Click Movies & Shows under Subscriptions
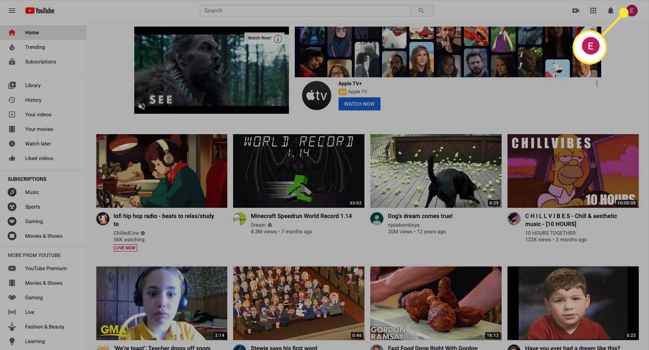The width and height of the screenshot is (649, 350). [x=44, y=236]
